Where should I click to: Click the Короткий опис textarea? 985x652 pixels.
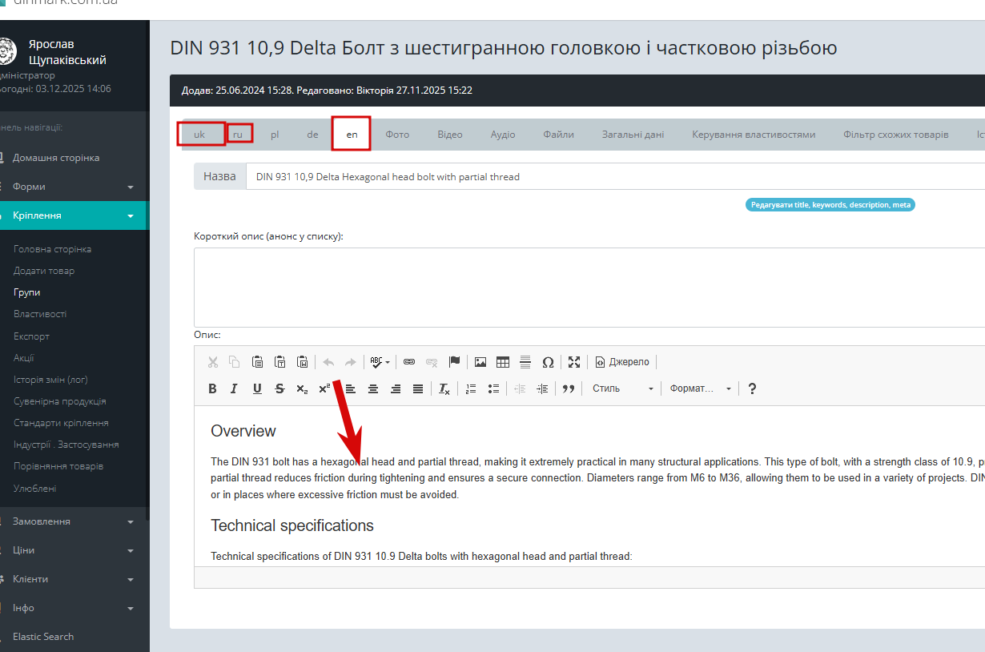click(x=589, y=287)
